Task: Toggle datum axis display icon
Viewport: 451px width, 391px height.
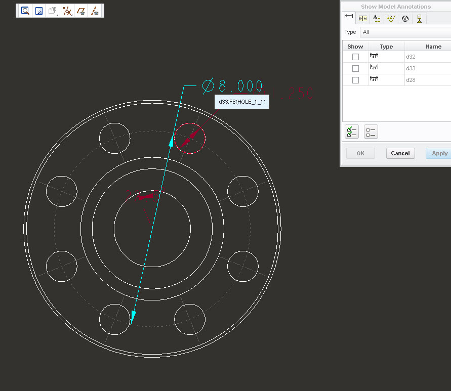Action: (95, 11)
